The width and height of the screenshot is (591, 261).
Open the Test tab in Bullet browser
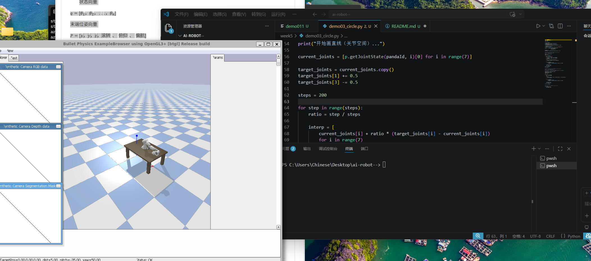tap(14, 58)
